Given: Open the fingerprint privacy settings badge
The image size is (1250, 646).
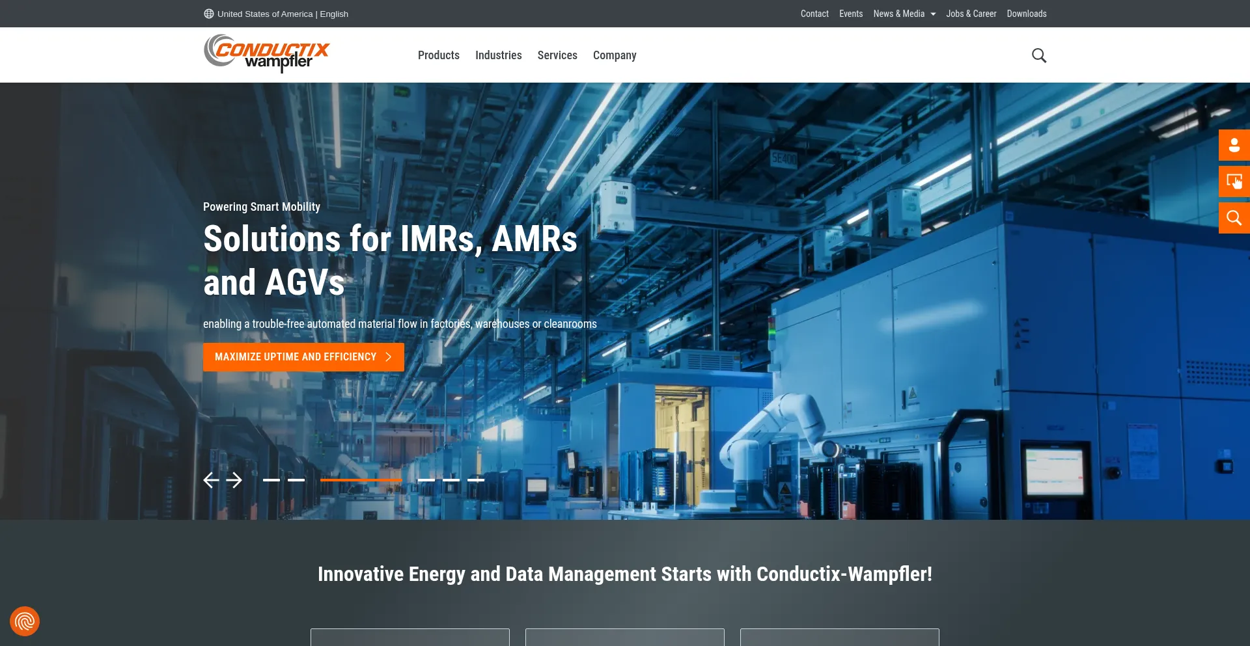Looking at the screenshot, I should coord(25,621).
